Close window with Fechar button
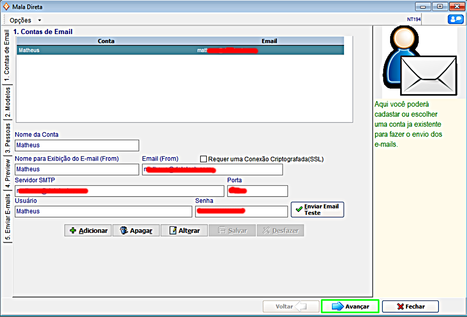 click(x=410, y=307)
